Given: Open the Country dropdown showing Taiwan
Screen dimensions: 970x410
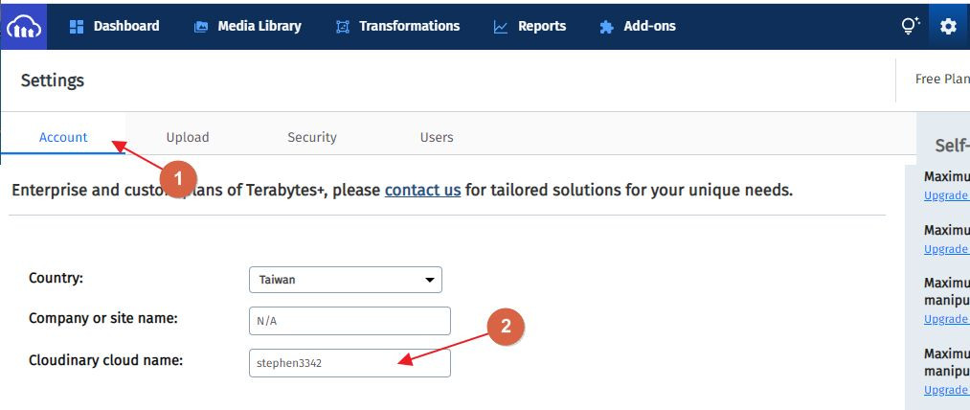Looking at the screenshot, I should click(345, 280).
